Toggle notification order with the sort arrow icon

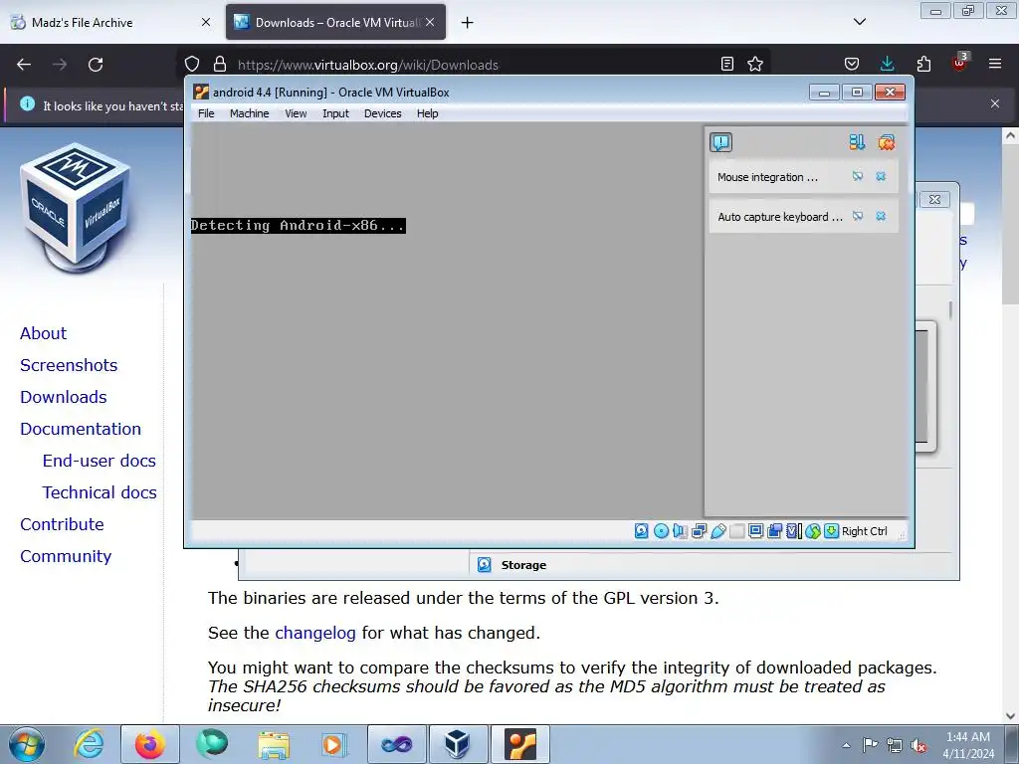click(x=857, y=142)
